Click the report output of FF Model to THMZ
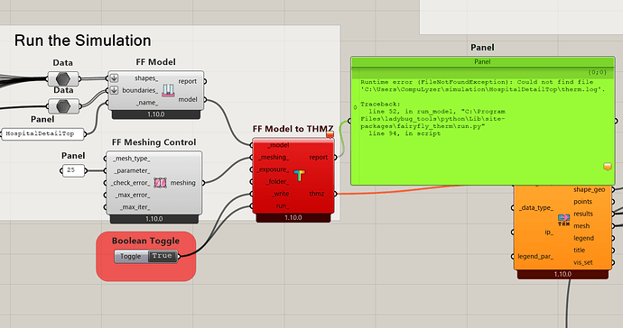Image resolution: width=623 pixels, height=328 pixels. tap(318, 158)
